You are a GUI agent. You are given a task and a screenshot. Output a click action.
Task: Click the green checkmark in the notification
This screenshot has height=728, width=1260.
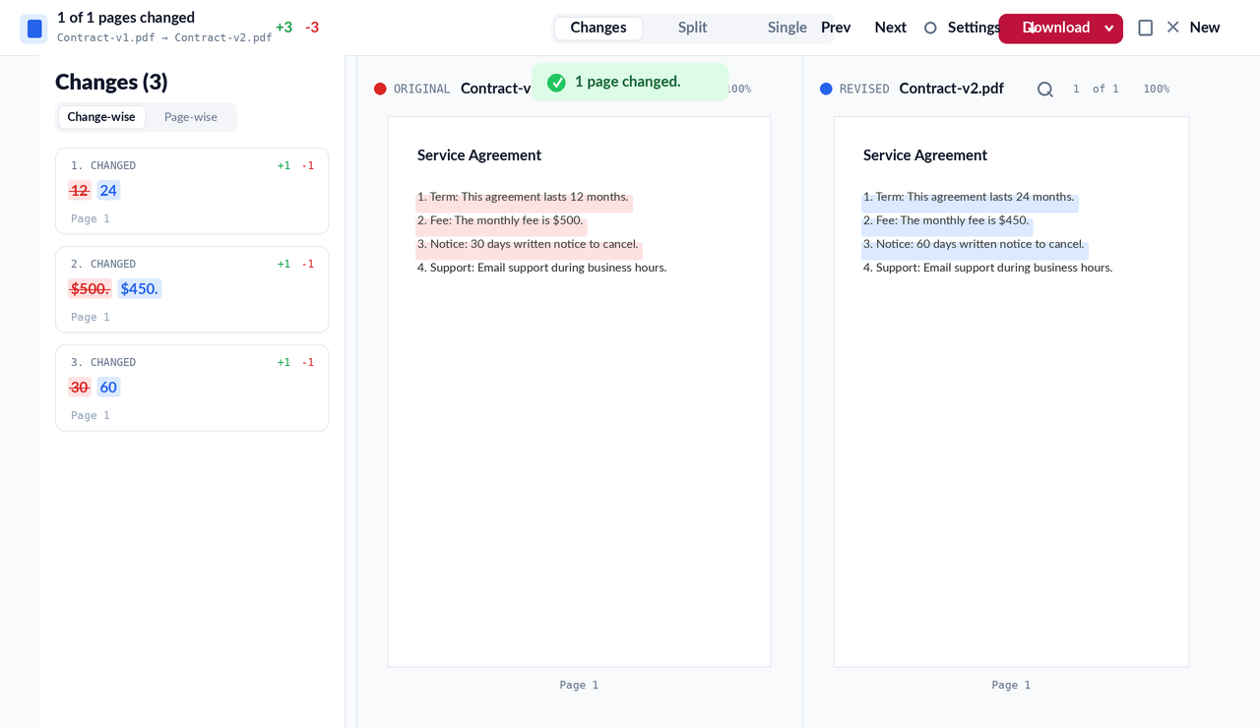click(x=556, y=83)
